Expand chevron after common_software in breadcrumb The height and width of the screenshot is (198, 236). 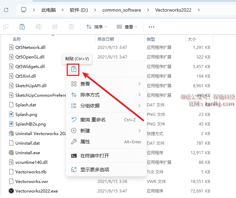(x=148, y=10)
